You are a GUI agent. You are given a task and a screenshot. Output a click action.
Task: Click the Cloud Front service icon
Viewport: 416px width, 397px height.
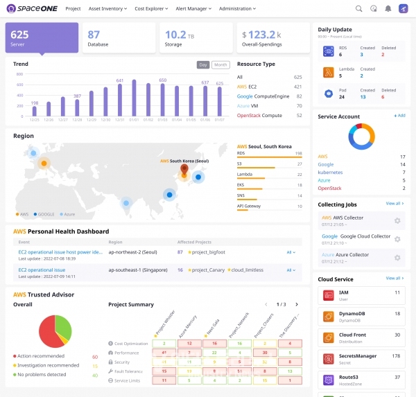coord(329,338)
